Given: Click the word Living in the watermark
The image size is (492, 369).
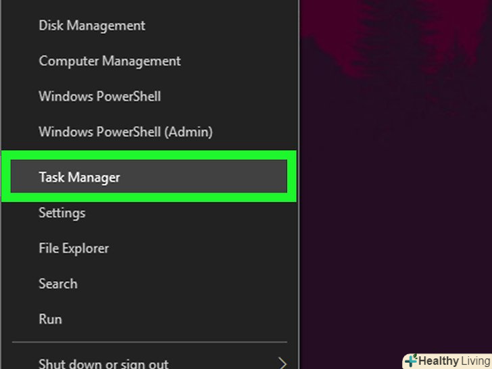Looking at the screenshot, I should pyautogui.click(x=474, y=361).
